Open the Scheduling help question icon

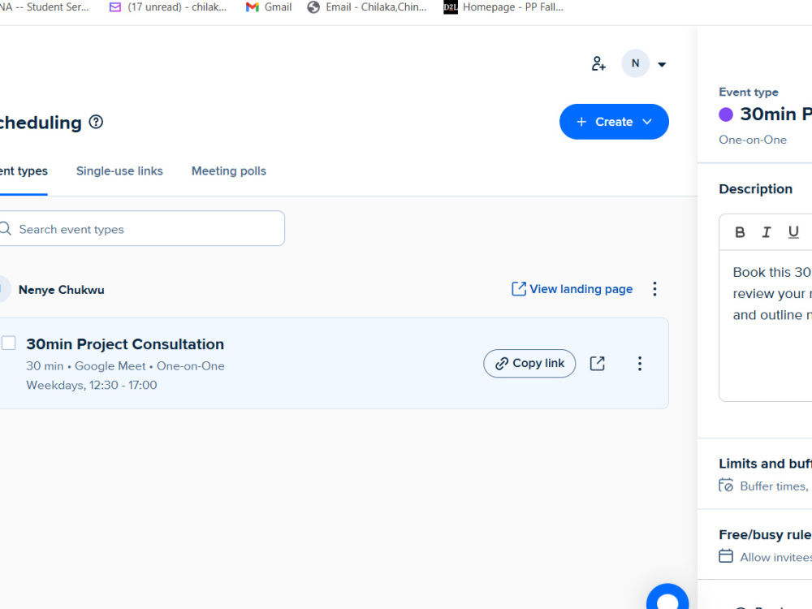96,122
